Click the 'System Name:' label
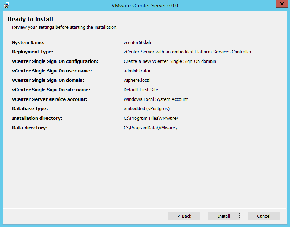Image resolution: width=290 pixels, height=227 pixels. 28,43
